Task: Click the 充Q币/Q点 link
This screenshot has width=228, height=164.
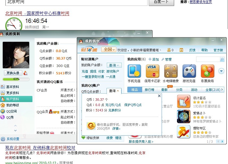Action: [x=113, y=105]
